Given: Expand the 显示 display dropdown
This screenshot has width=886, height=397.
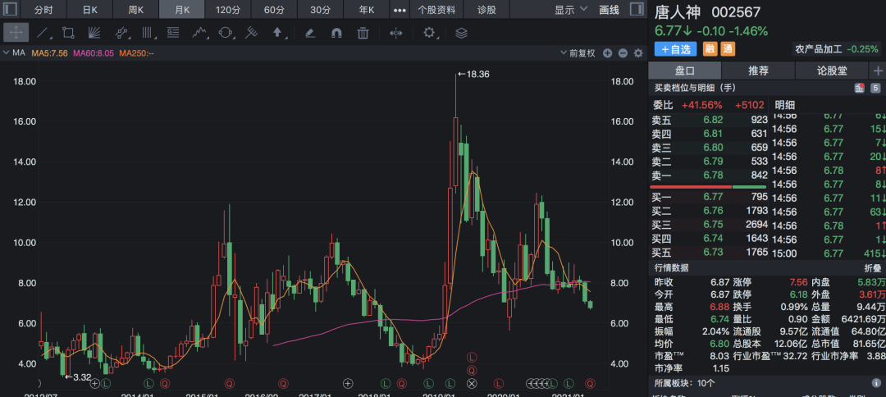Looking at the screenshot, I should [x=571, y=10].
